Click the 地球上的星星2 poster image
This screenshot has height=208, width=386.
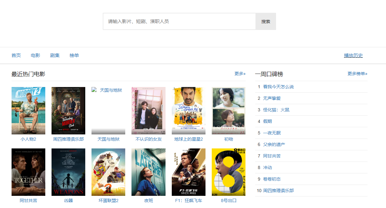click(x=189, y=111)
